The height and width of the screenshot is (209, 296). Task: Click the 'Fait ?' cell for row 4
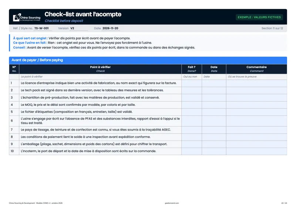pos(192,105)
